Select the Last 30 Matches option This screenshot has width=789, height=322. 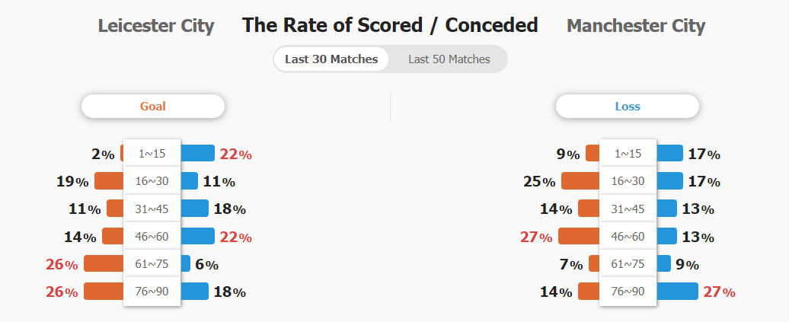tap(331, 59)
